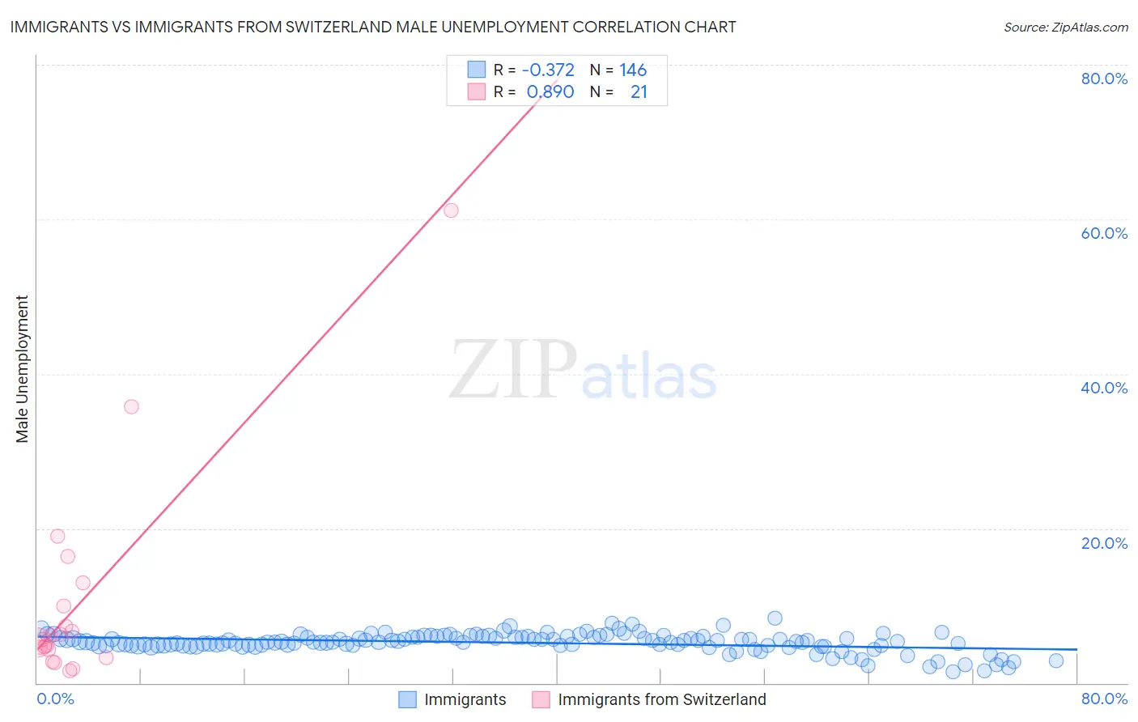The height and width of the screenshot is (722, 1138).
Task: Click the N = 146 value in legend
Action: (618, 70)
